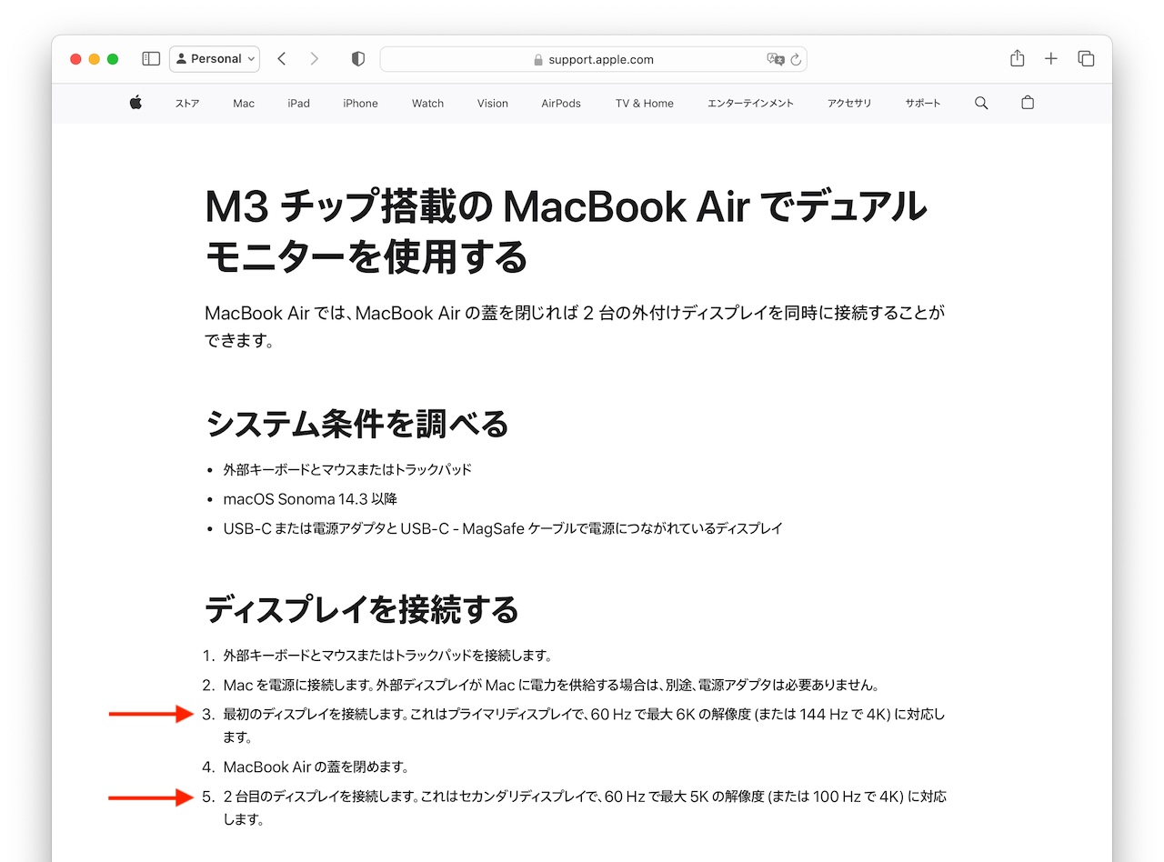Open the shopping bag icon
The height and width of the screenshot is (862, 1164).
[1028, 103]
